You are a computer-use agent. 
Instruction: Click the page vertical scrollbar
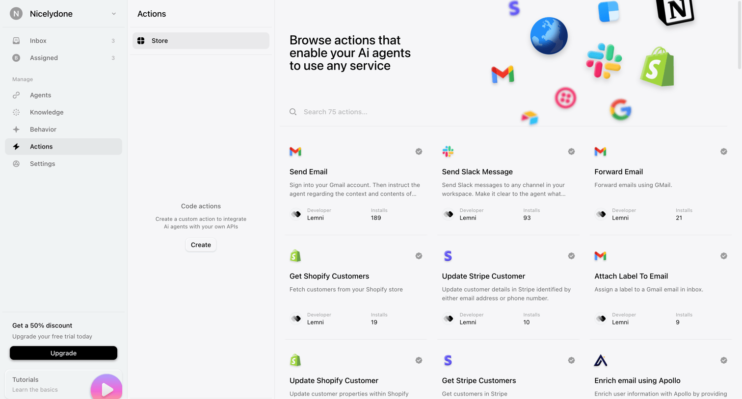point(740,34)
